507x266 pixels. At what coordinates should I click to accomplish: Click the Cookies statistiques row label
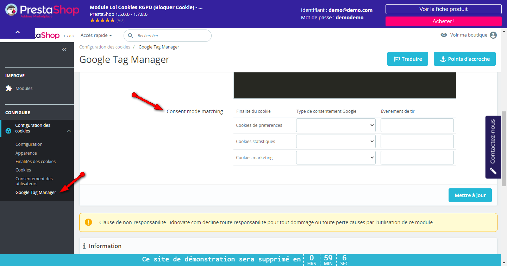(256, 142)
